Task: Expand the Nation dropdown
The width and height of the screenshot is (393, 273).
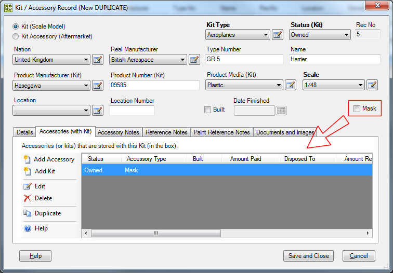Action: pyautogui.click(x=51, y=60)
